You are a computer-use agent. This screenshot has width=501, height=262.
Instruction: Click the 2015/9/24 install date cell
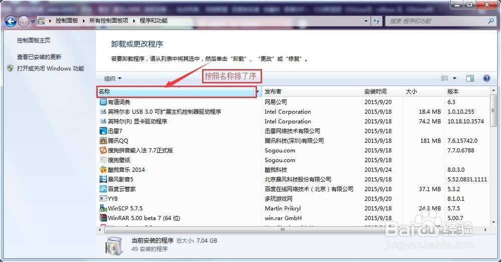tap(378, 170)
